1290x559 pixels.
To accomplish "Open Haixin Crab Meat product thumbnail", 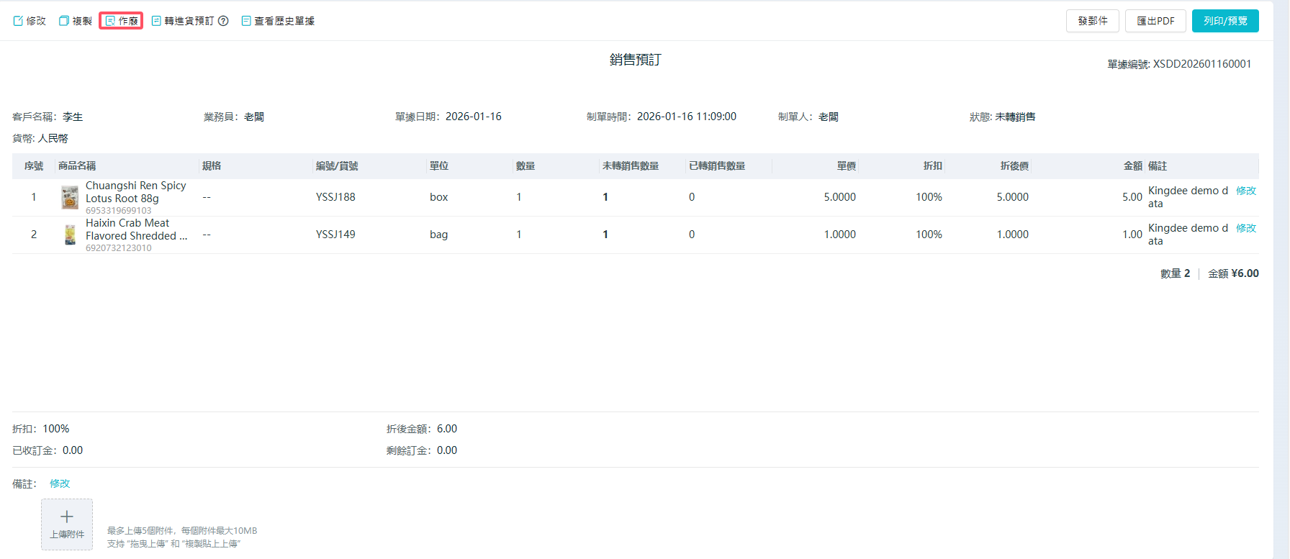I will [x=70, y=235].
